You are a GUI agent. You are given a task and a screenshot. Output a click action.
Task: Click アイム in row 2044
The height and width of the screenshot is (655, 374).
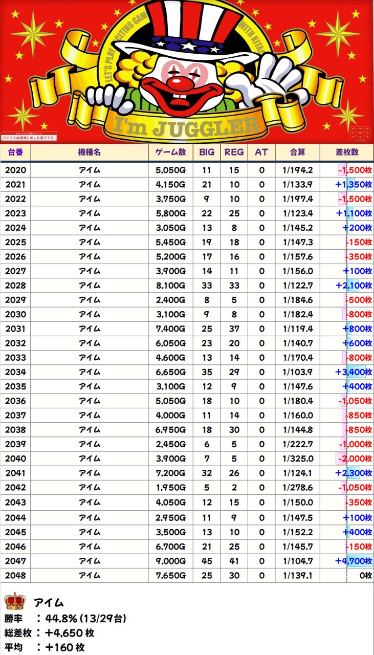click(x=90, y=518)
